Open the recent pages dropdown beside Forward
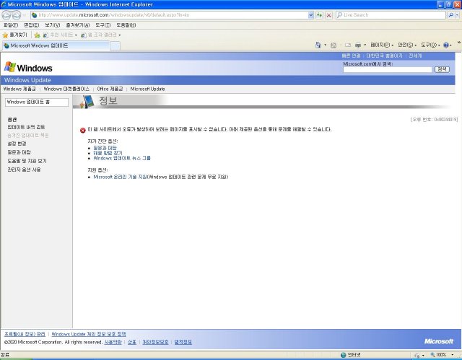The height and width of the screenshot is (360, 462). [x=24, y=15]
